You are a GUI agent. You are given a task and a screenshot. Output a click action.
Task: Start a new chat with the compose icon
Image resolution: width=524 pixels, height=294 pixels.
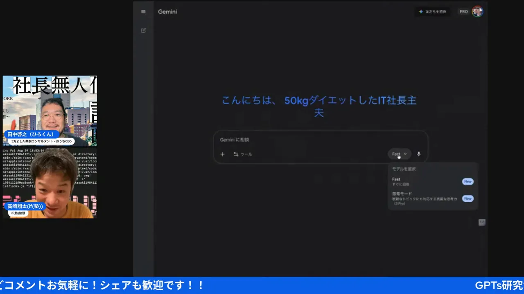(143, 30)
